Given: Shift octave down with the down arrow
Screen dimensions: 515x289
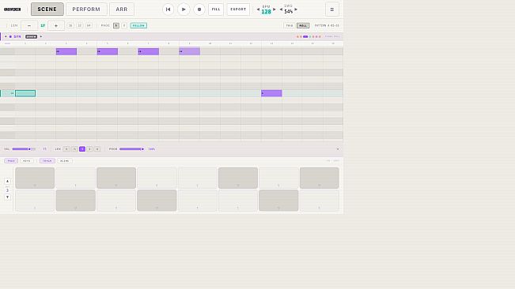Looking at the screenshot, I should pyautogui.click(x=8, y=197).
